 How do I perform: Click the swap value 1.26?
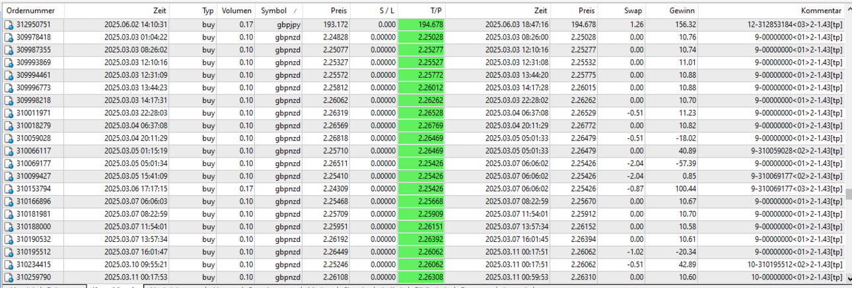click(x=637, y=24)
